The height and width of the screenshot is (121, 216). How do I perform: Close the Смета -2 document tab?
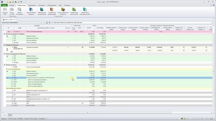14,19
